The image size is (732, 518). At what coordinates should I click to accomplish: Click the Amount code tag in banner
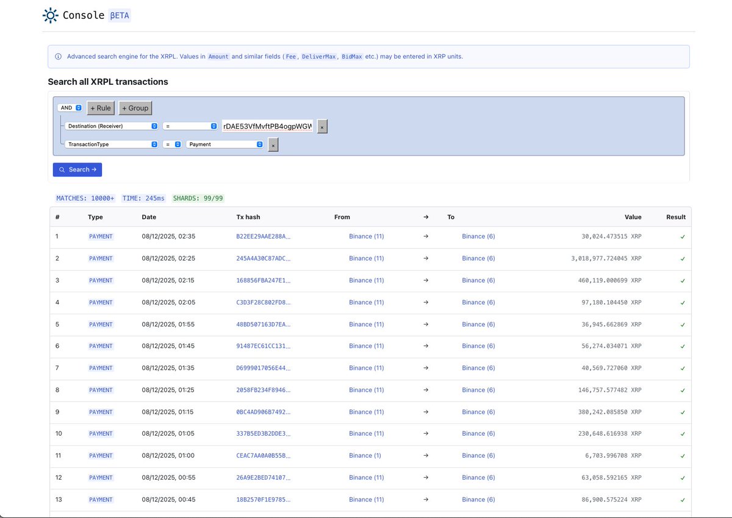218,57
